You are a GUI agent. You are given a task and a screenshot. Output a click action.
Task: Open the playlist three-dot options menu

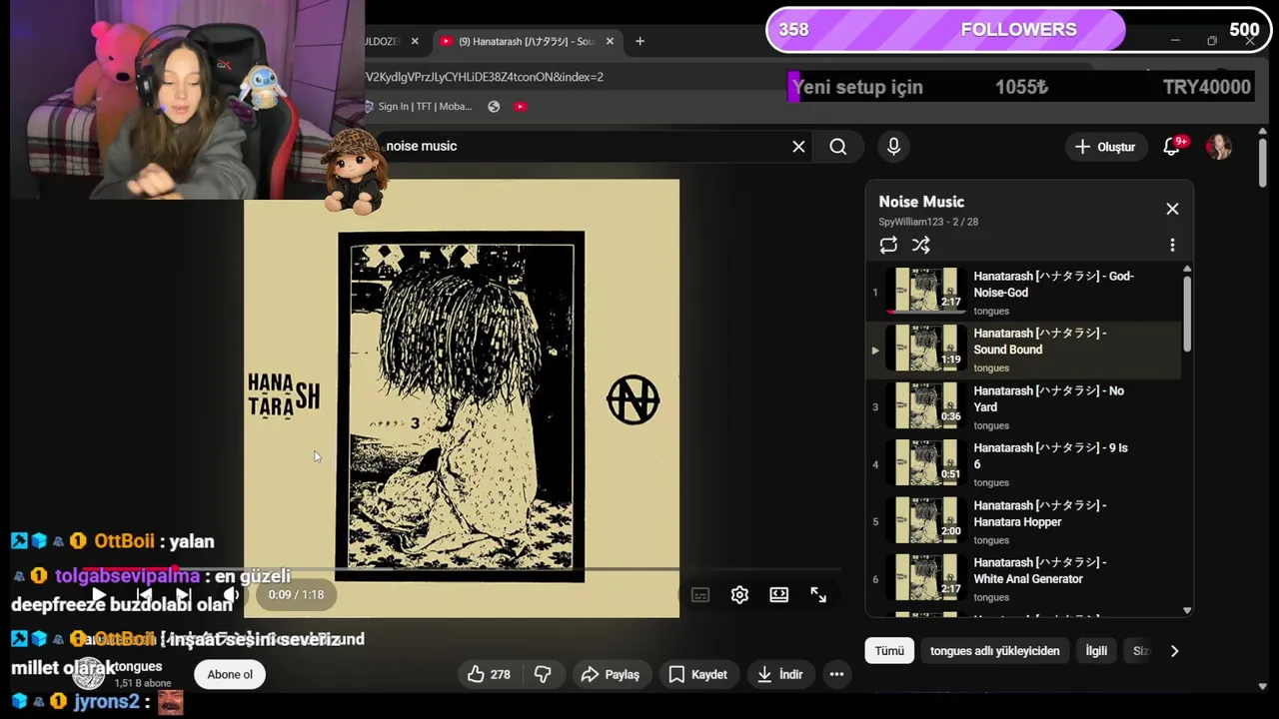(x=1172, y=245)
